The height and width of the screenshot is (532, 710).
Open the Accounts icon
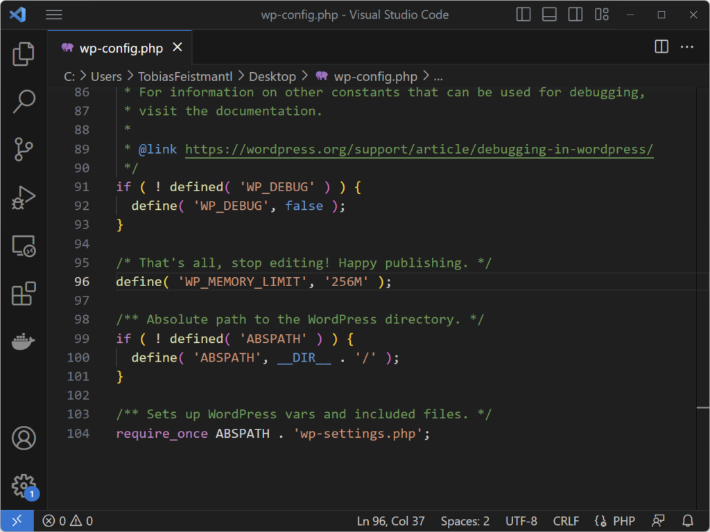pyautogui.click(x=24, y=438)
